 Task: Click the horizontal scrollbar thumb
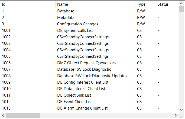[x=23, y=115]
